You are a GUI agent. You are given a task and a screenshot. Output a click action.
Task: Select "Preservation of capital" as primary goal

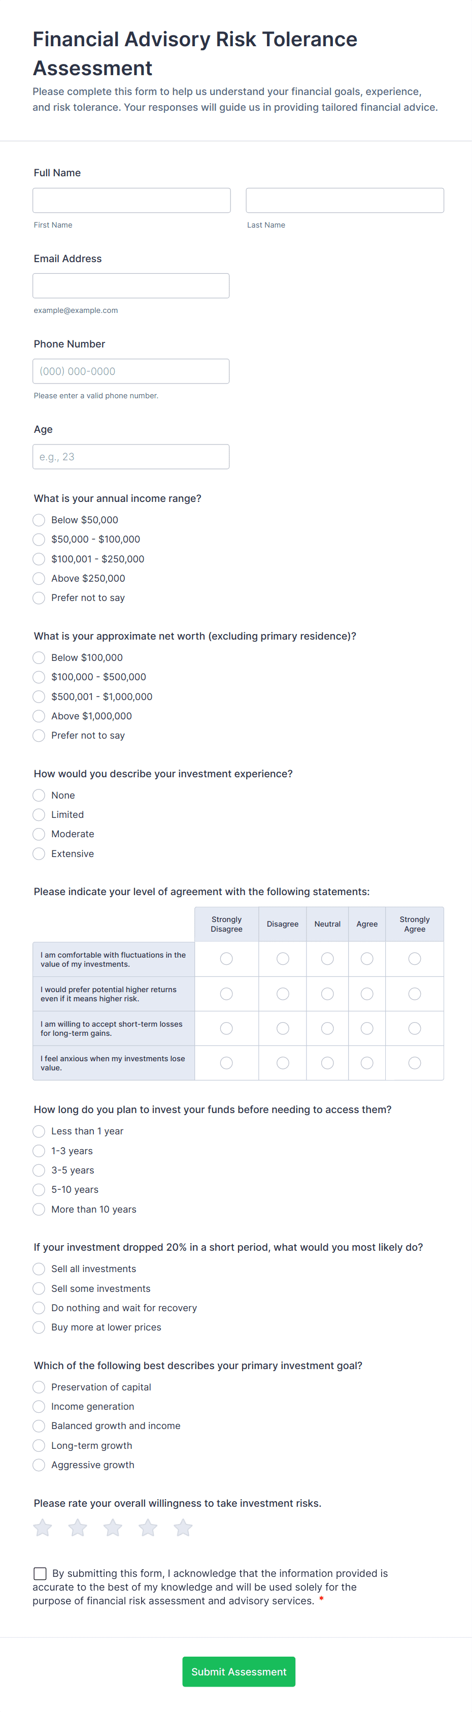(39, 1387)
